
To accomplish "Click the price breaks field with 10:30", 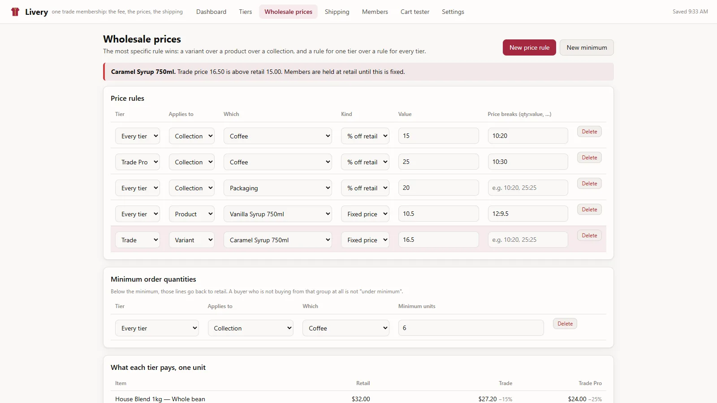I will (x=528, y=162).
